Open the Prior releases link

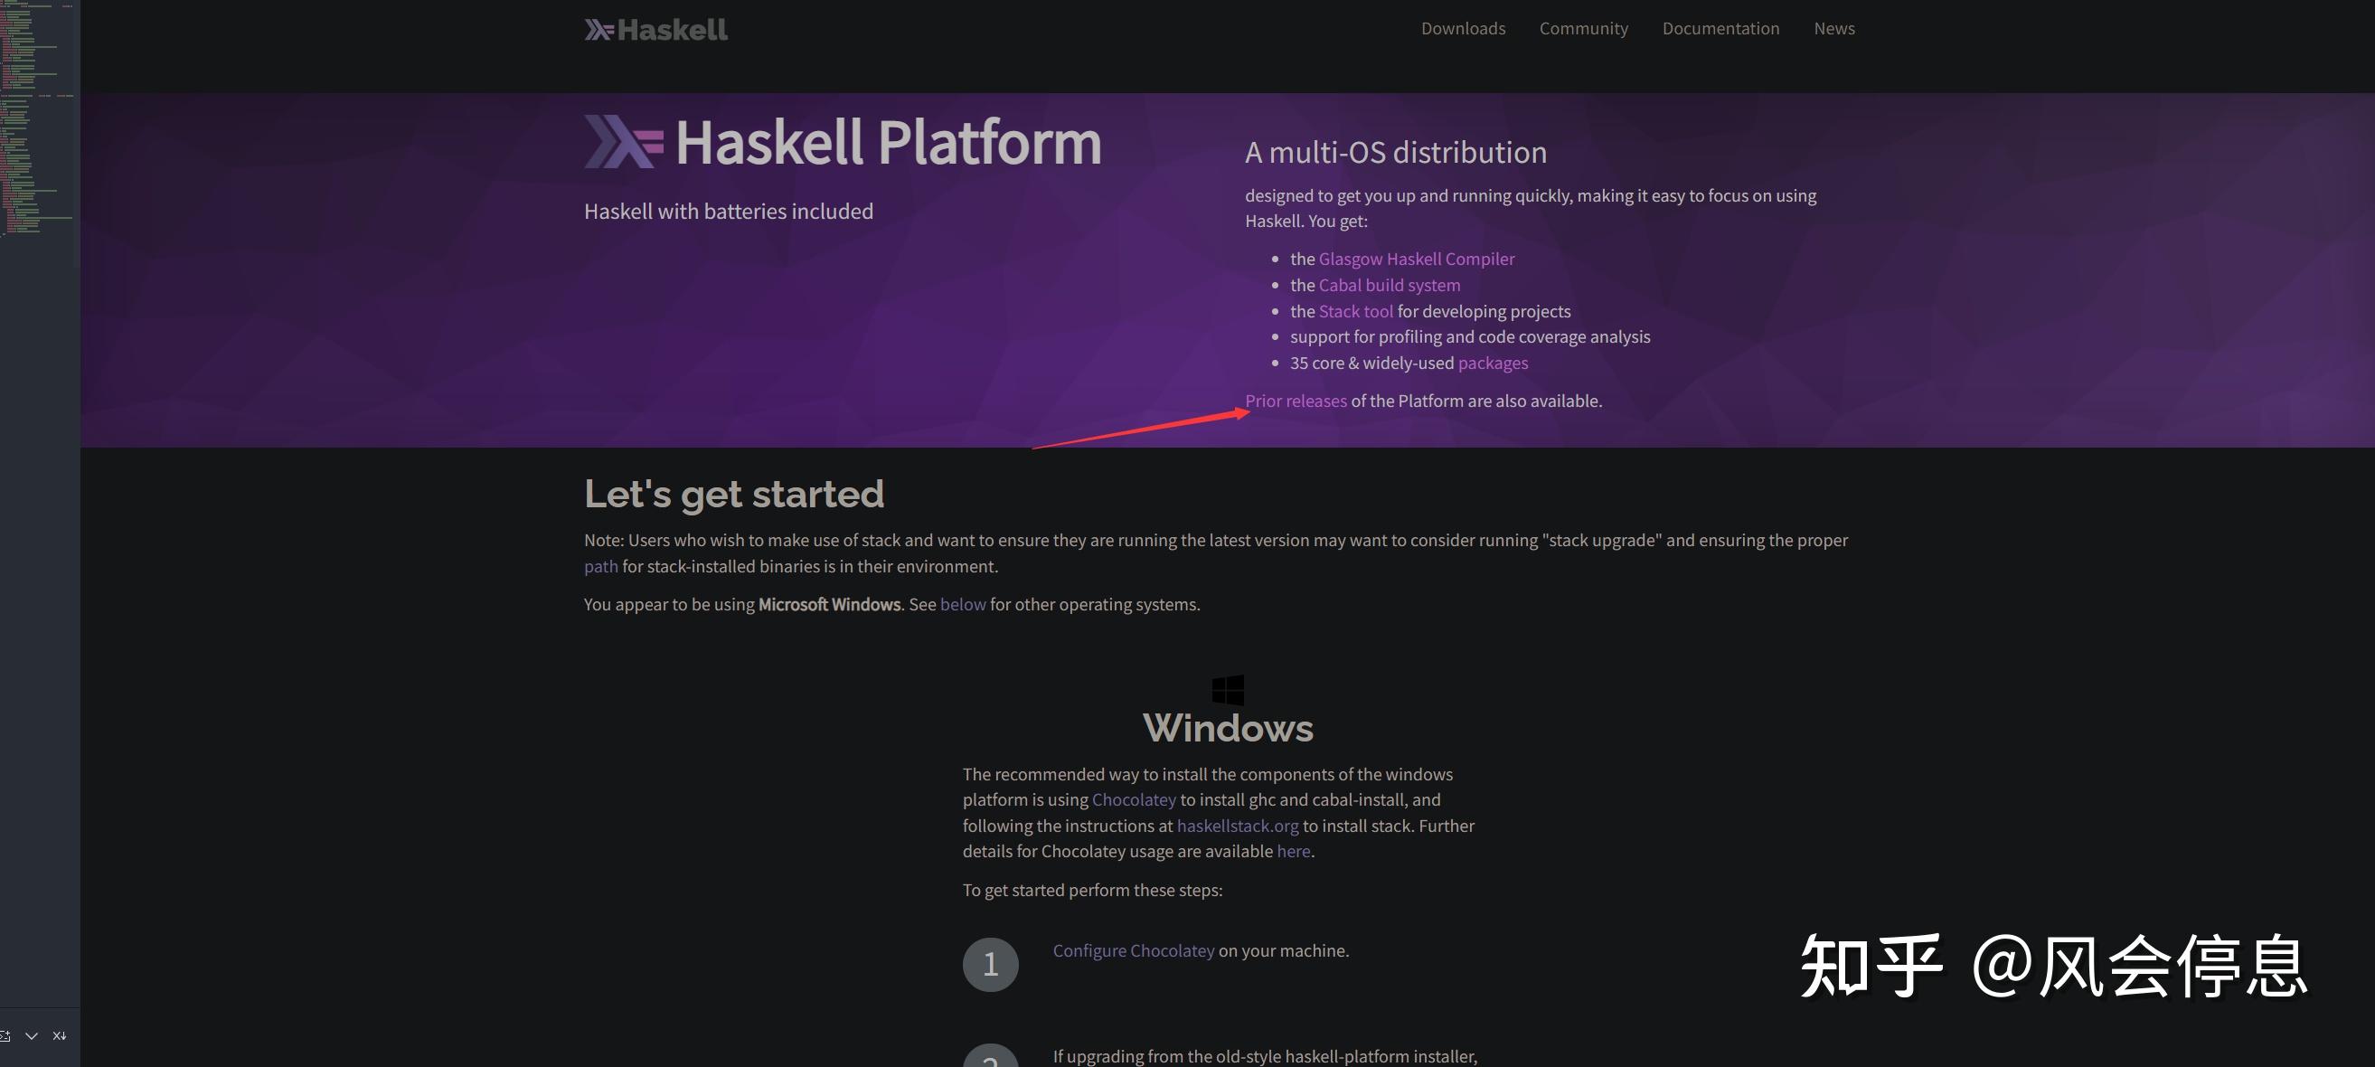(1296, 401)
